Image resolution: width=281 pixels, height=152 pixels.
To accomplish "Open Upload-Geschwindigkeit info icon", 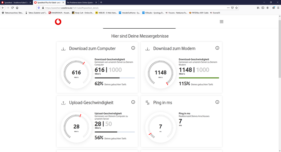I will (x=133, y=102).
